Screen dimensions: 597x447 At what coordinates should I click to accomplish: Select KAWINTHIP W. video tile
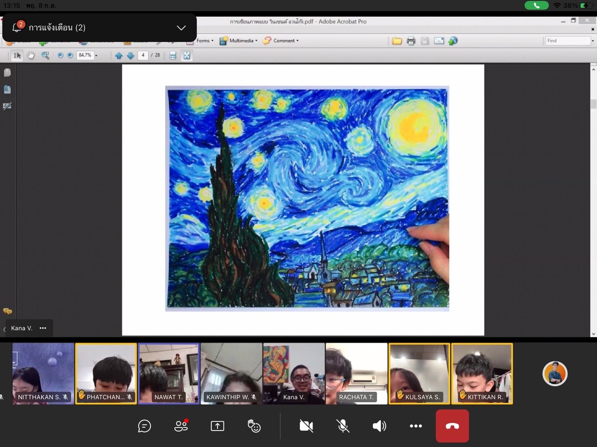pyautogui.click(x=231, y=374)
